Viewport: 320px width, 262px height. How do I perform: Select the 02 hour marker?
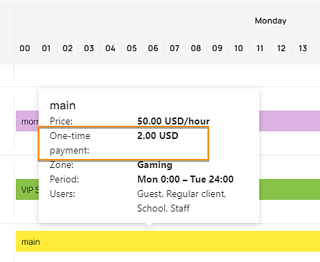click(x=68, y=48)
